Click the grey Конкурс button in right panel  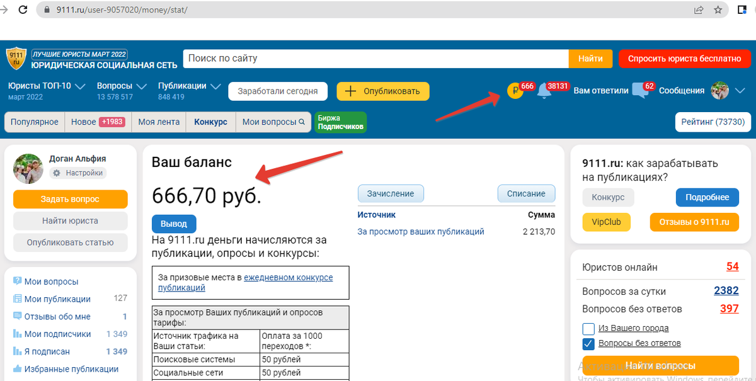click(x=608, y=197)
